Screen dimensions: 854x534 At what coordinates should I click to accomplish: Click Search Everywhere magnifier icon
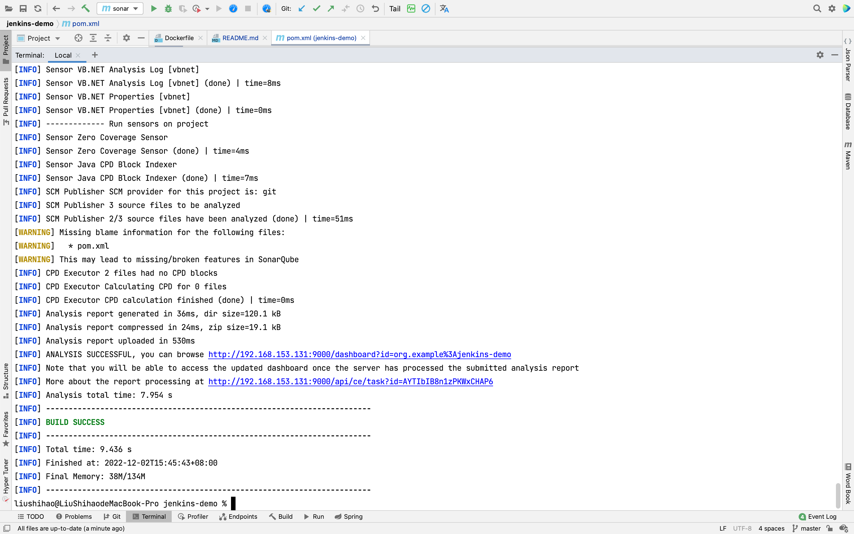pyautogui.click(x=817, y=8)
